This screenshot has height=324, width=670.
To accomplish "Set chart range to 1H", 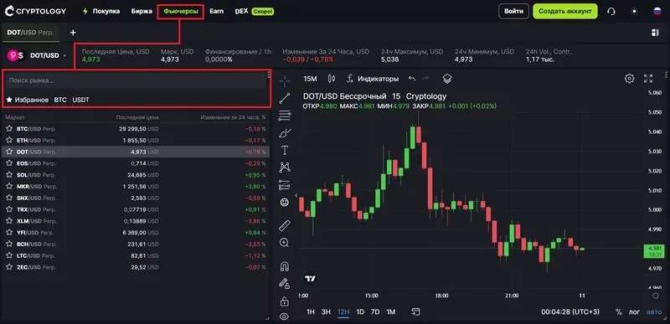I will pyautogui.click(x=311, y=312).
